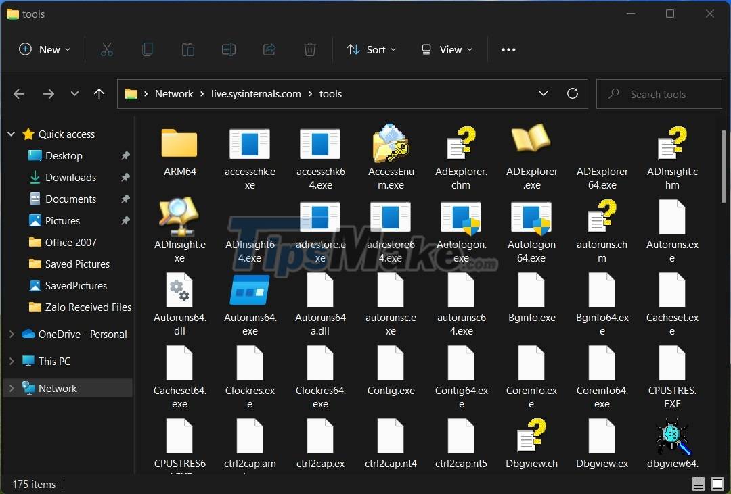This screenshot has width=731, height=494.
Task: Open the See more ellipsis menu
Action: (508, 49)
